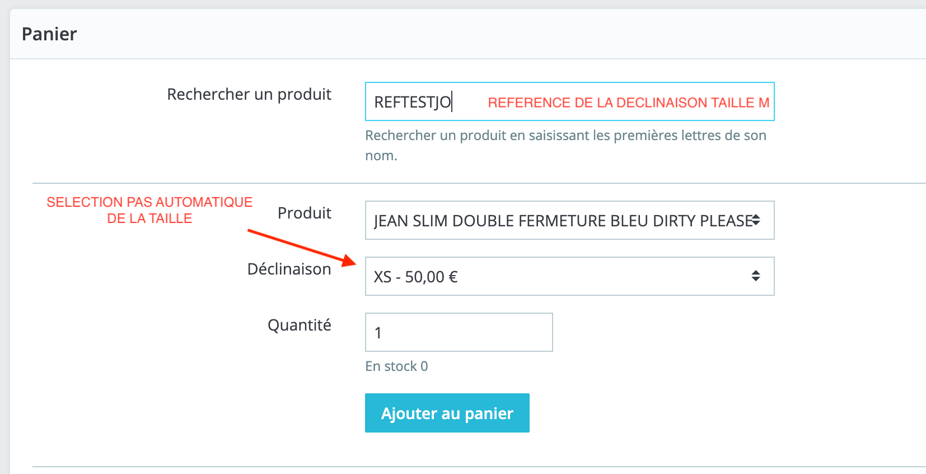Click the typed REFTESTJO text in search
The image size is (926, 474).
tap(412, 103)
